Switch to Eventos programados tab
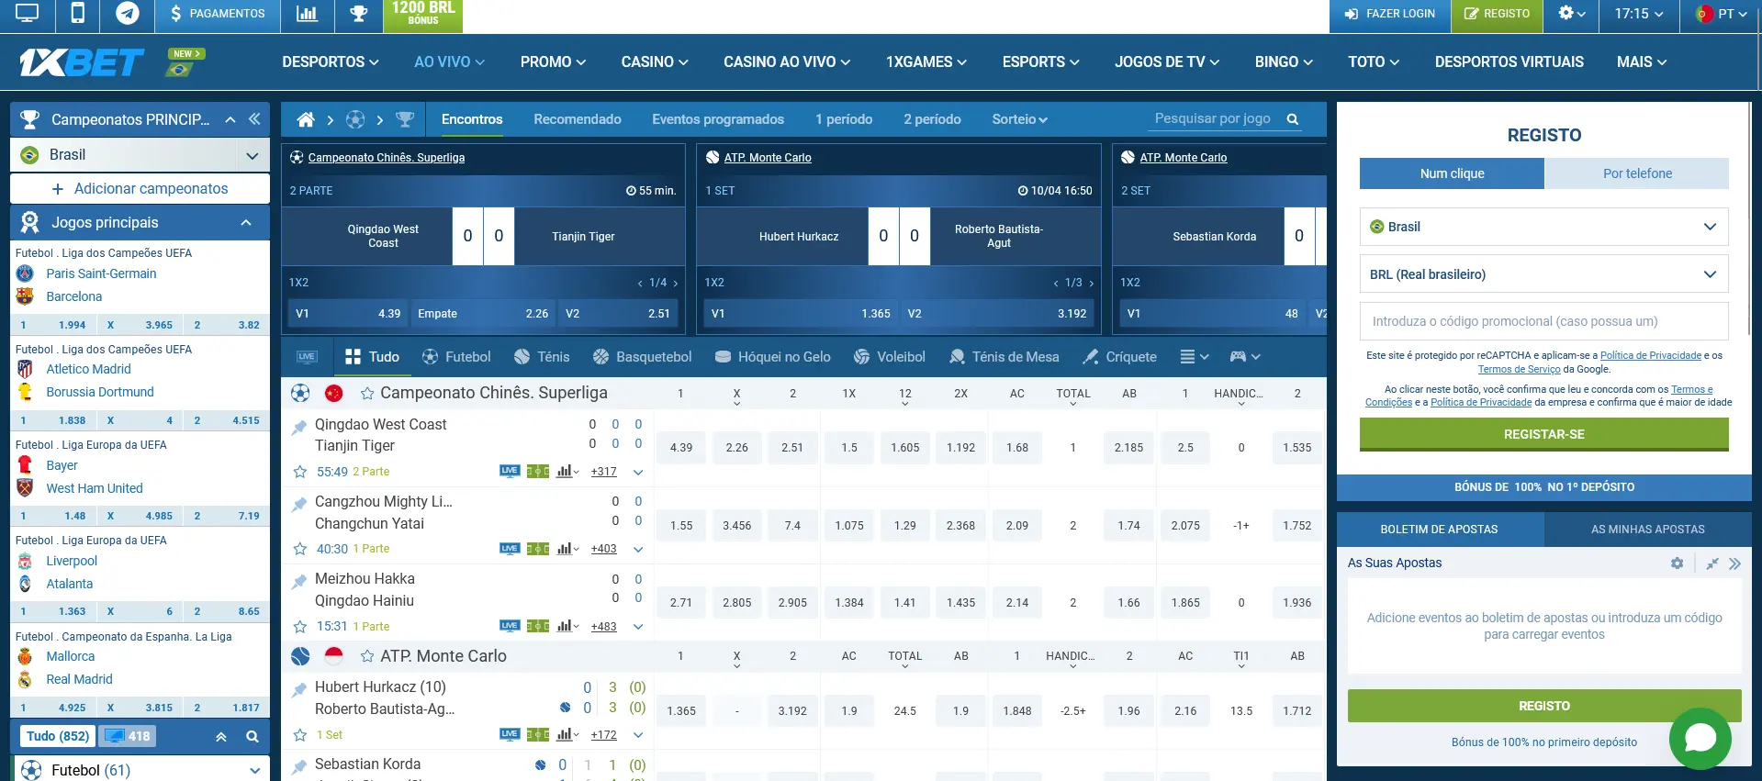Viewport: 1762px width, 781px height. click(x=718, y=119)
